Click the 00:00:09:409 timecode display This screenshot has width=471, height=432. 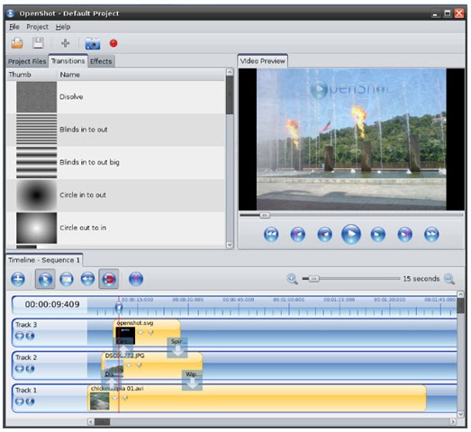click(x=52, y=304)
